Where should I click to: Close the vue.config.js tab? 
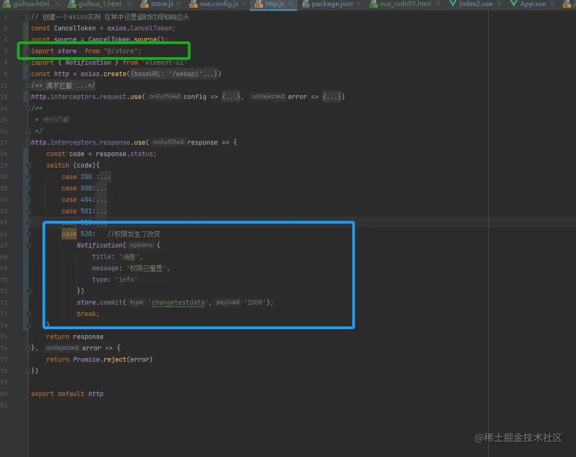pyautogui.click(x=244, y=4)
